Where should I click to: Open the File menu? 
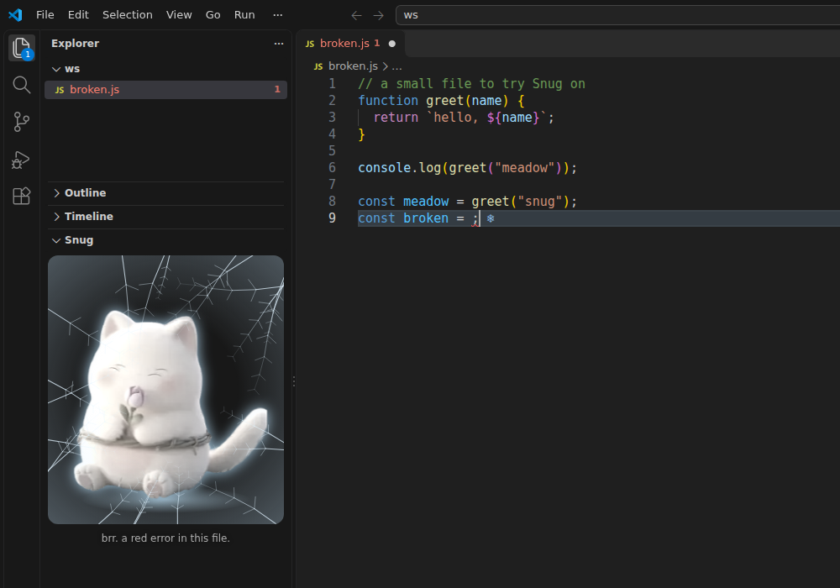point(45,15)
